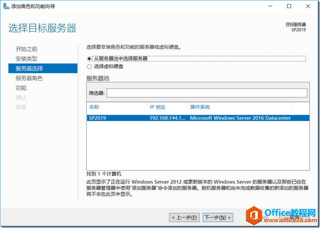The height and width of the screenshot is (228, 320).
Task: Click the 上一步(P) back button
Action: click(184, 218)
